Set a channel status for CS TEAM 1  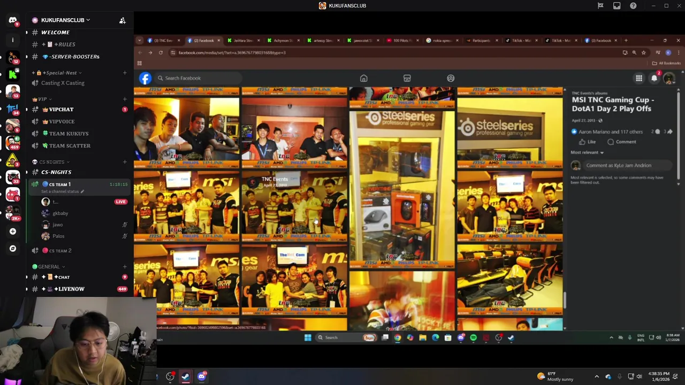pyautogui.click(x=63, y=191)
